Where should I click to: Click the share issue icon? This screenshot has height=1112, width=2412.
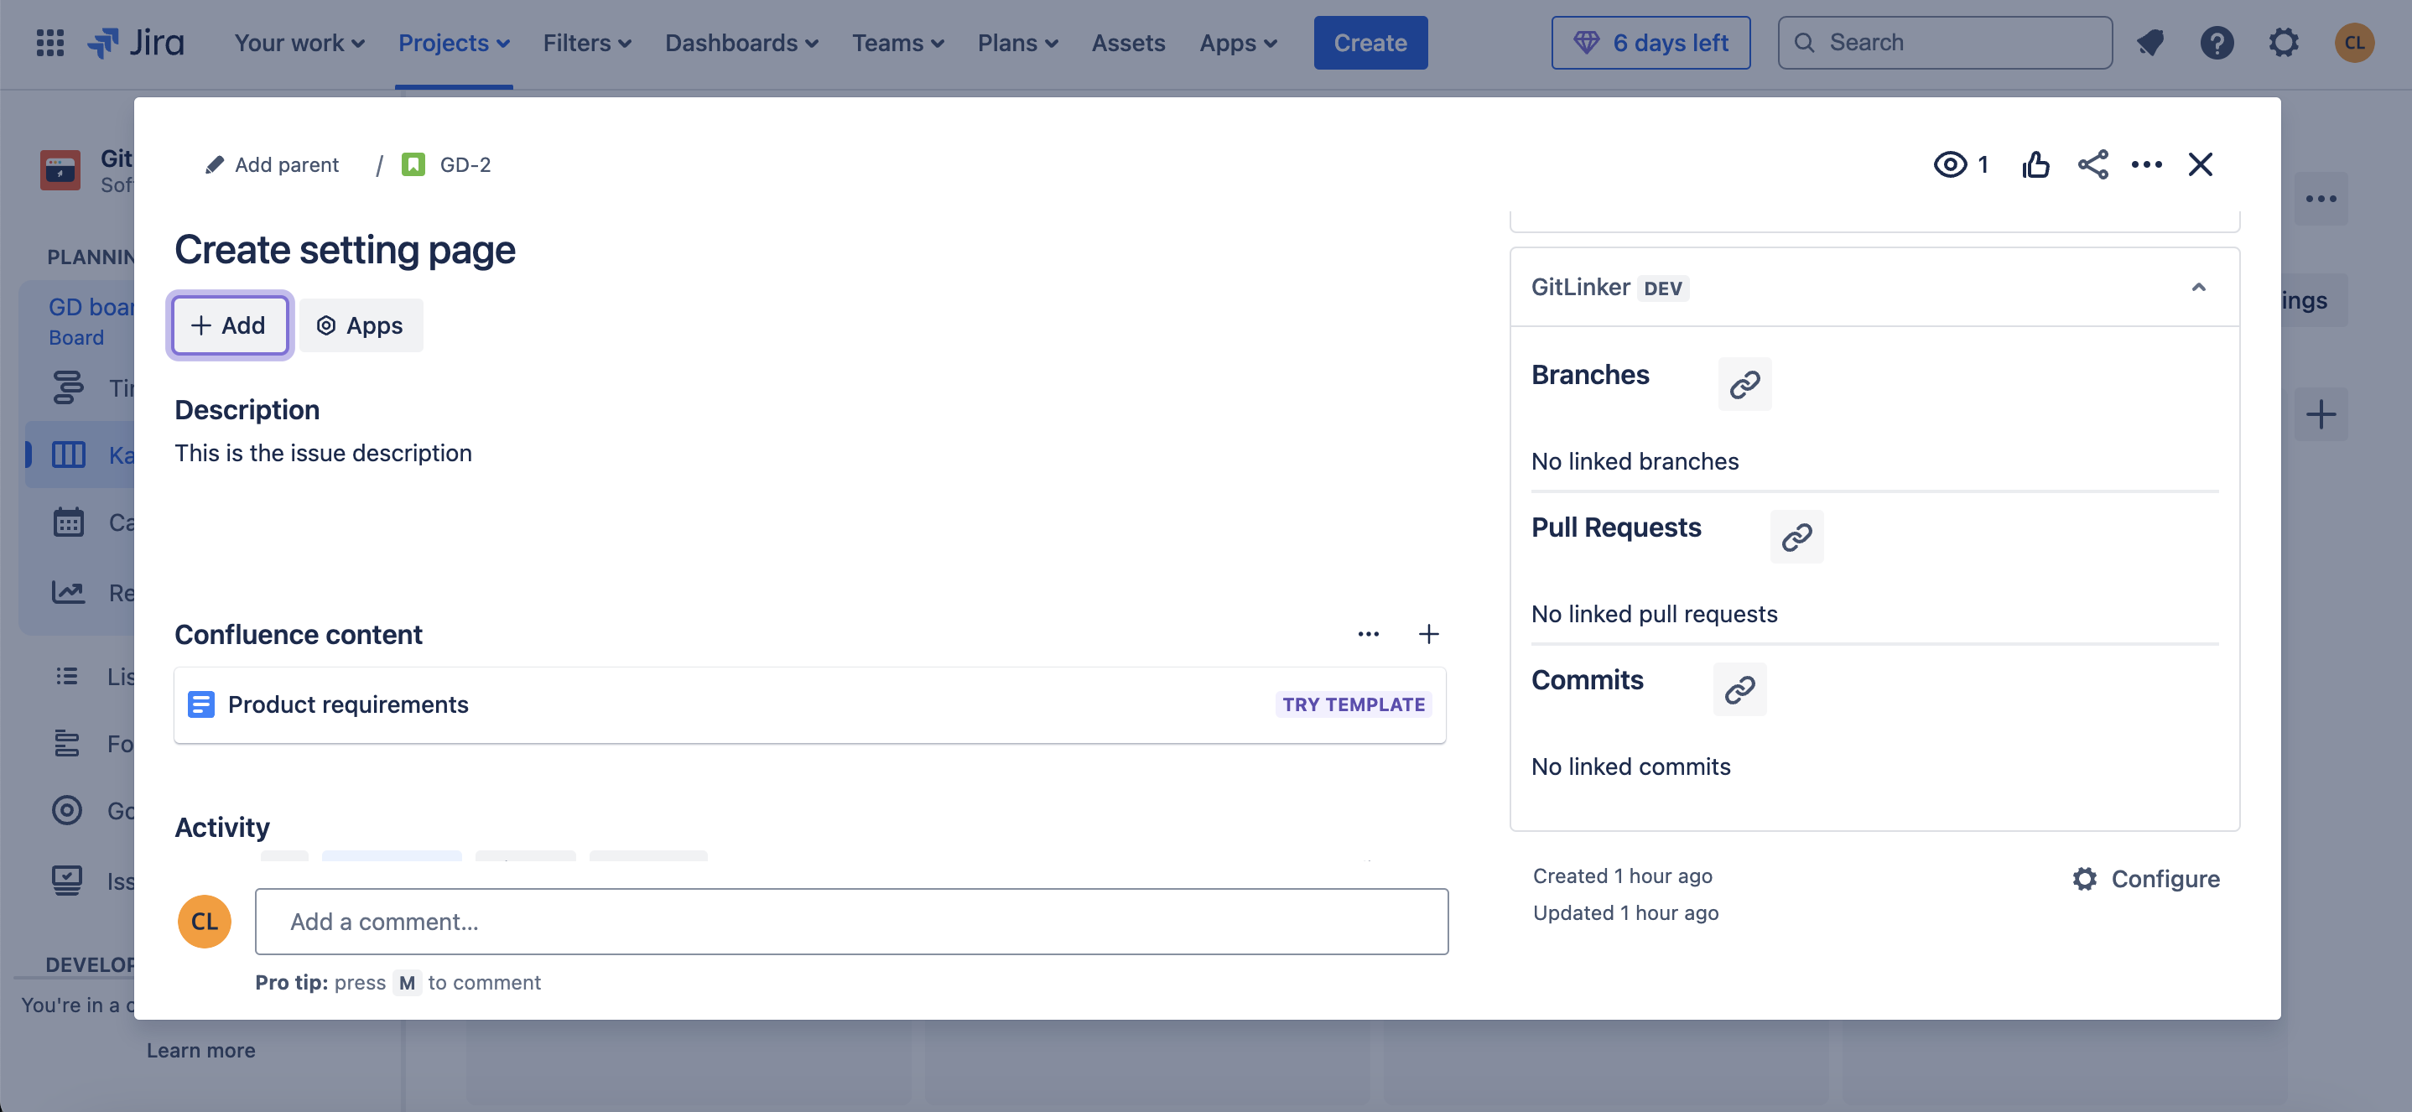(x=2092, y=164)
